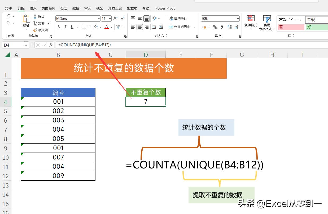This screenshot has width=328, height=214.
Task: Open the font name dropdown showing MiSans
Action: click(77, 18)
